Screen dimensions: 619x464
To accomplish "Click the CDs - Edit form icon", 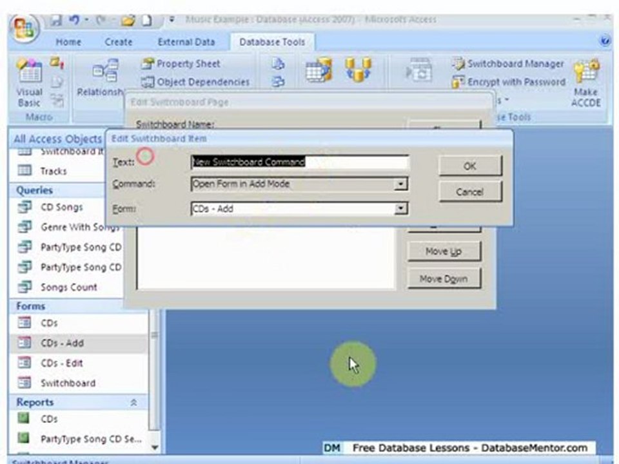I will (25, 362).
